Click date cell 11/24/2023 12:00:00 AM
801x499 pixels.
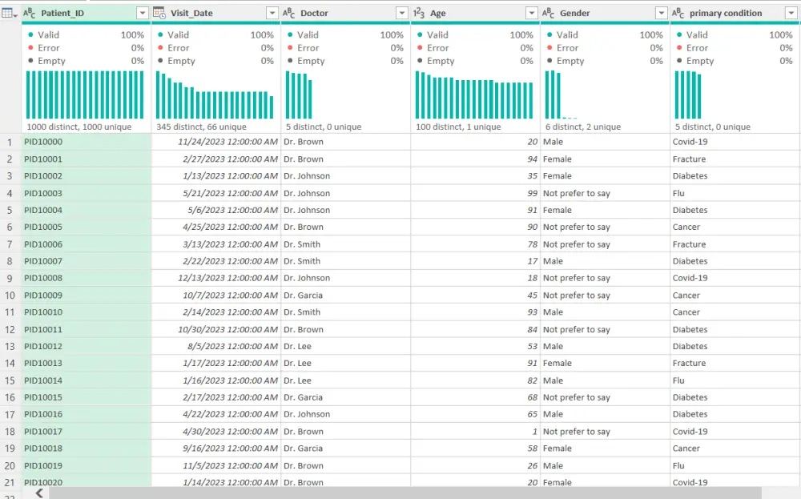(x=216, y=142)
